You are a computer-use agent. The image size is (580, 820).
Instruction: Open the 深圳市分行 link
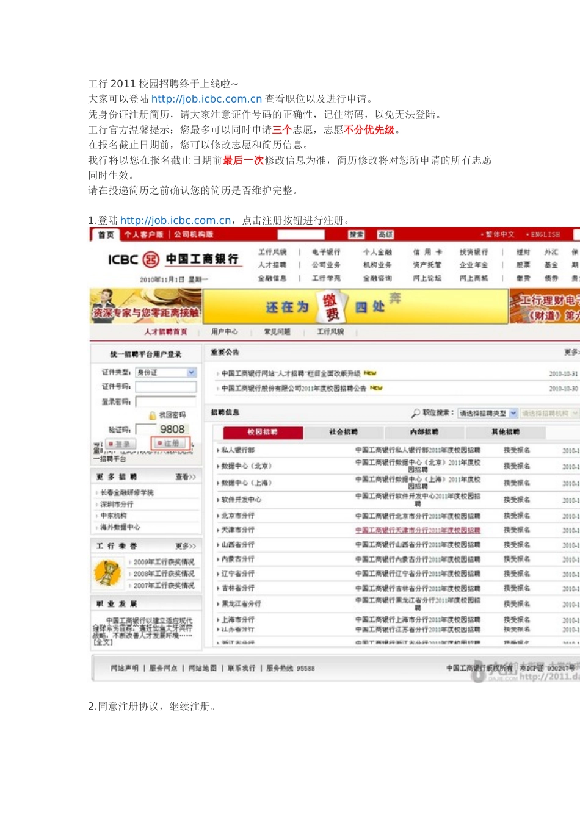point(117,504)
